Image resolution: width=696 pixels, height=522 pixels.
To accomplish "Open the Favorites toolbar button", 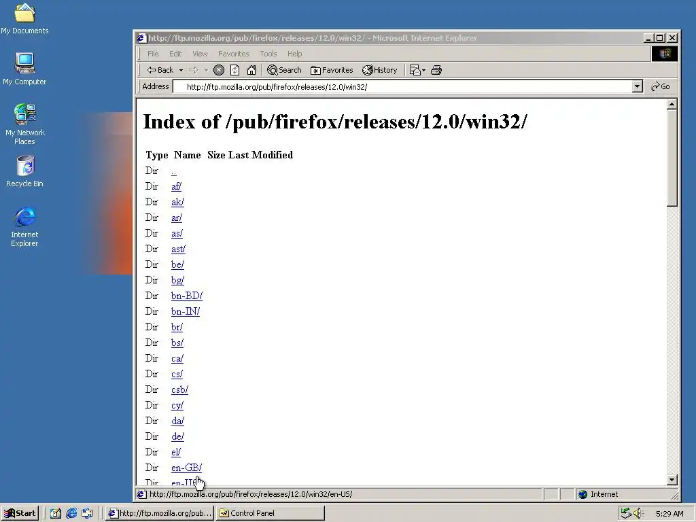I will coord(332,70).
